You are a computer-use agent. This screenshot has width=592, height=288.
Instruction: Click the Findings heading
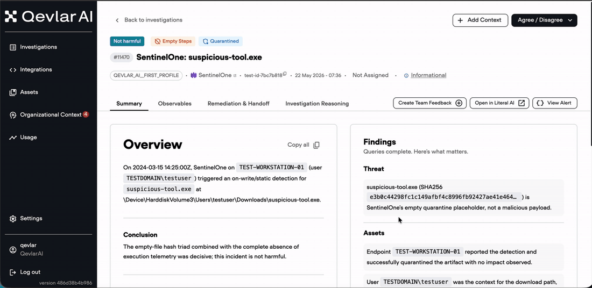(x=379, y=142)
